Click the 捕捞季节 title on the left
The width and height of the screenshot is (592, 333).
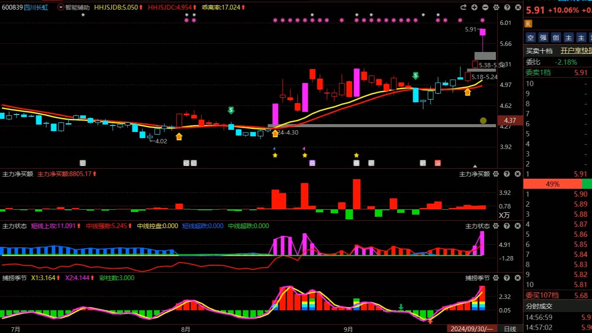pos(15,277)
